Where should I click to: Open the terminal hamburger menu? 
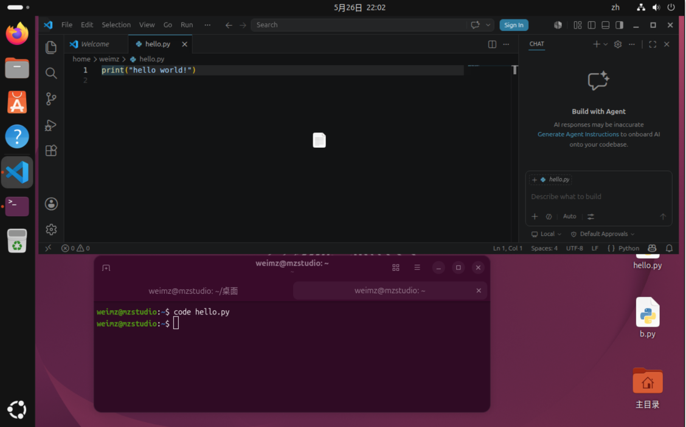[x=417, y=267]
